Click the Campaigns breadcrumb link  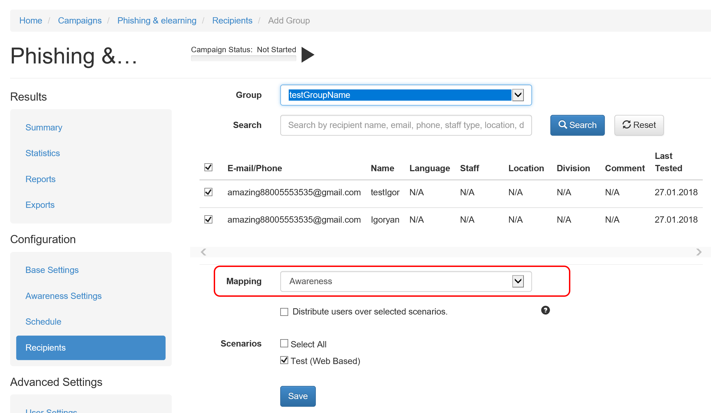tap(80, 21)
